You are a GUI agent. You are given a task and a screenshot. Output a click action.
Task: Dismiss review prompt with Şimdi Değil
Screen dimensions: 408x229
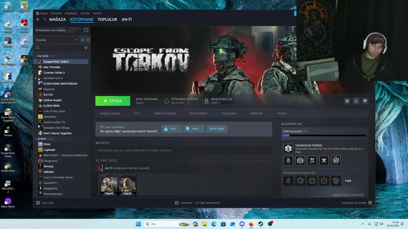pos(217,129)
